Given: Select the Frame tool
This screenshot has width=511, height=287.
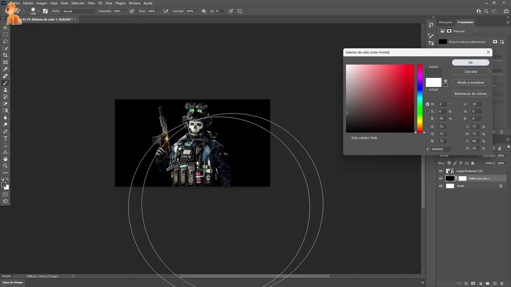Looking at the screenshot, I should [x=6, y=62].
